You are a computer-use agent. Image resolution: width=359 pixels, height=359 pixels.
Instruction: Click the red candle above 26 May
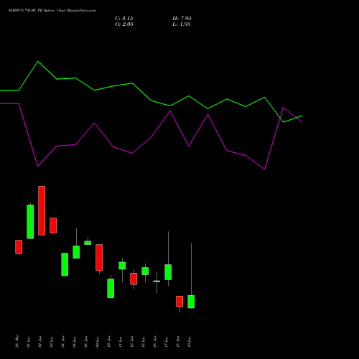tap(19, 247)
